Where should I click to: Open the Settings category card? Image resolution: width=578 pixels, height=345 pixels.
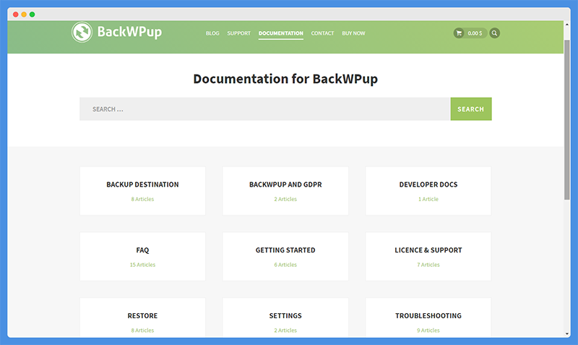pyautogui.click(x=285, y=318)
